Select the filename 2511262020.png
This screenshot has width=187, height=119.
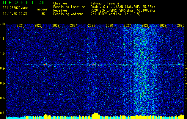point(15,8)
